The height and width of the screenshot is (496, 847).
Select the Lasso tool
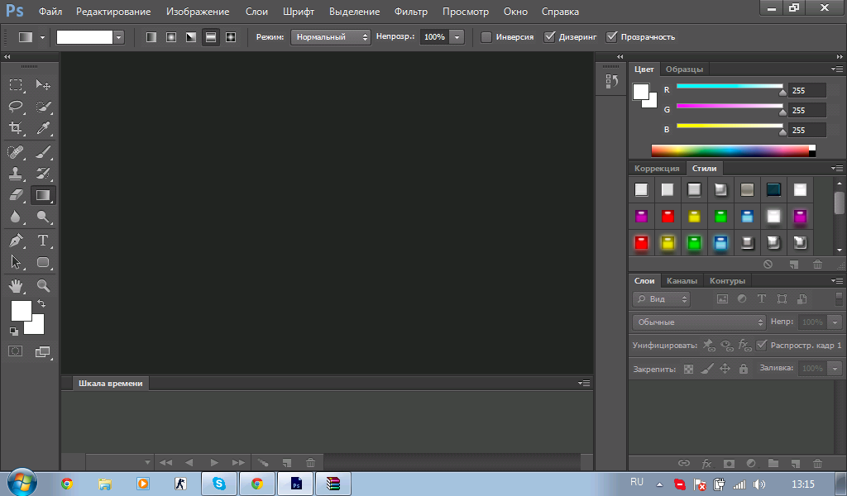[16, 107]
